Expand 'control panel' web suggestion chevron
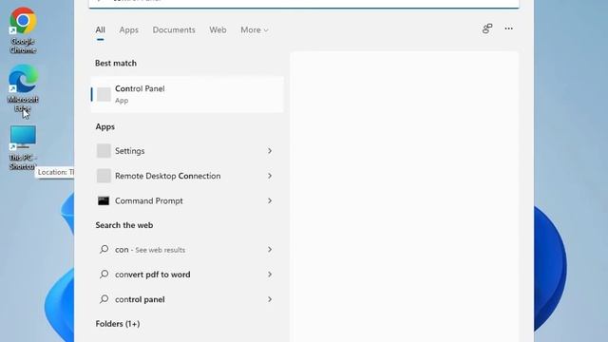 [270, 299]
